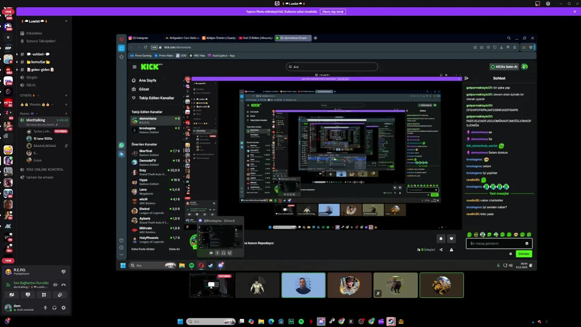581x327 pixels.
Task: Select Eray channel in streamed Kick list
Action: [x=156, y=172]
